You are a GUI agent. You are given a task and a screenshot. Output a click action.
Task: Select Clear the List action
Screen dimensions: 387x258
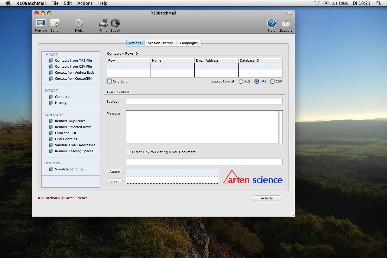pyautogui.click(x=66, y=133)
